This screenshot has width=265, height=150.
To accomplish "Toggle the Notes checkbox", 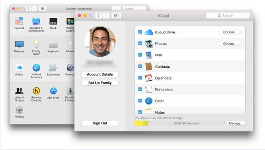I will pos(140,112).
